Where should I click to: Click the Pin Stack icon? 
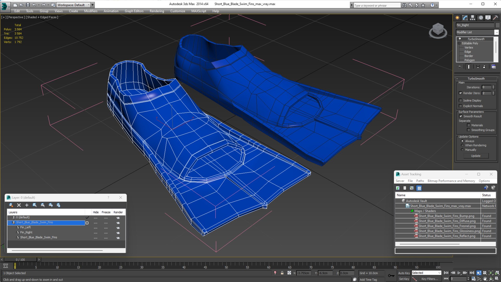460,67
